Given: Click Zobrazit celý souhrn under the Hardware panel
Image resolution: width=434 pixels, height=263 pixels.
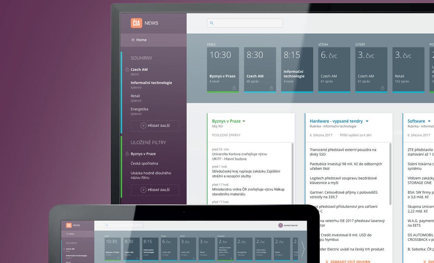Looking at the screenshot, I should pos(348,262).
